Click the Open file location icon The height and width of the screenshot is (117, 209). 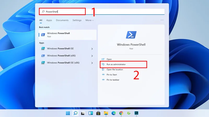click(x=103, y=69)
